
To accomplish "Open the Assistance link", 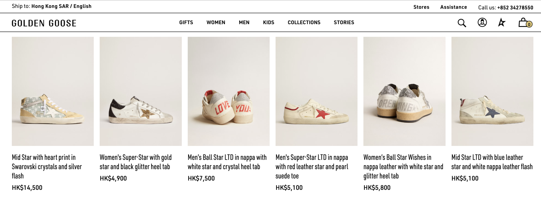I will 453,7.
